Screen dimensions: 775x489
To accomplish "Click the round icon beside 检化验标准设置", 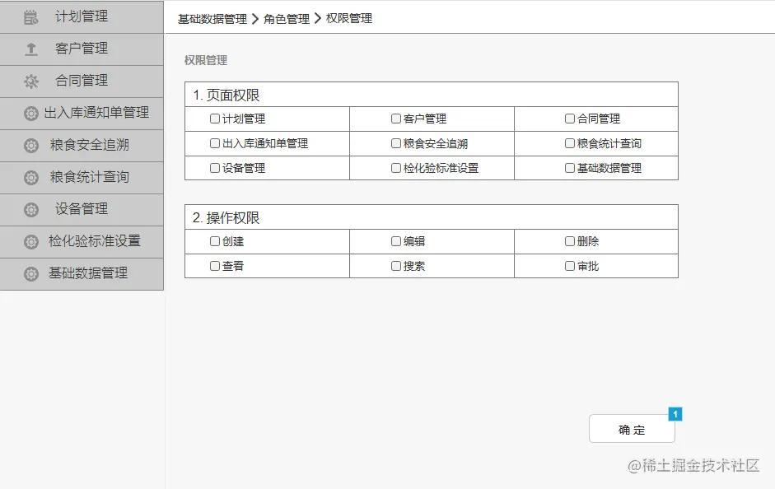I will click(x=31, y=242).
